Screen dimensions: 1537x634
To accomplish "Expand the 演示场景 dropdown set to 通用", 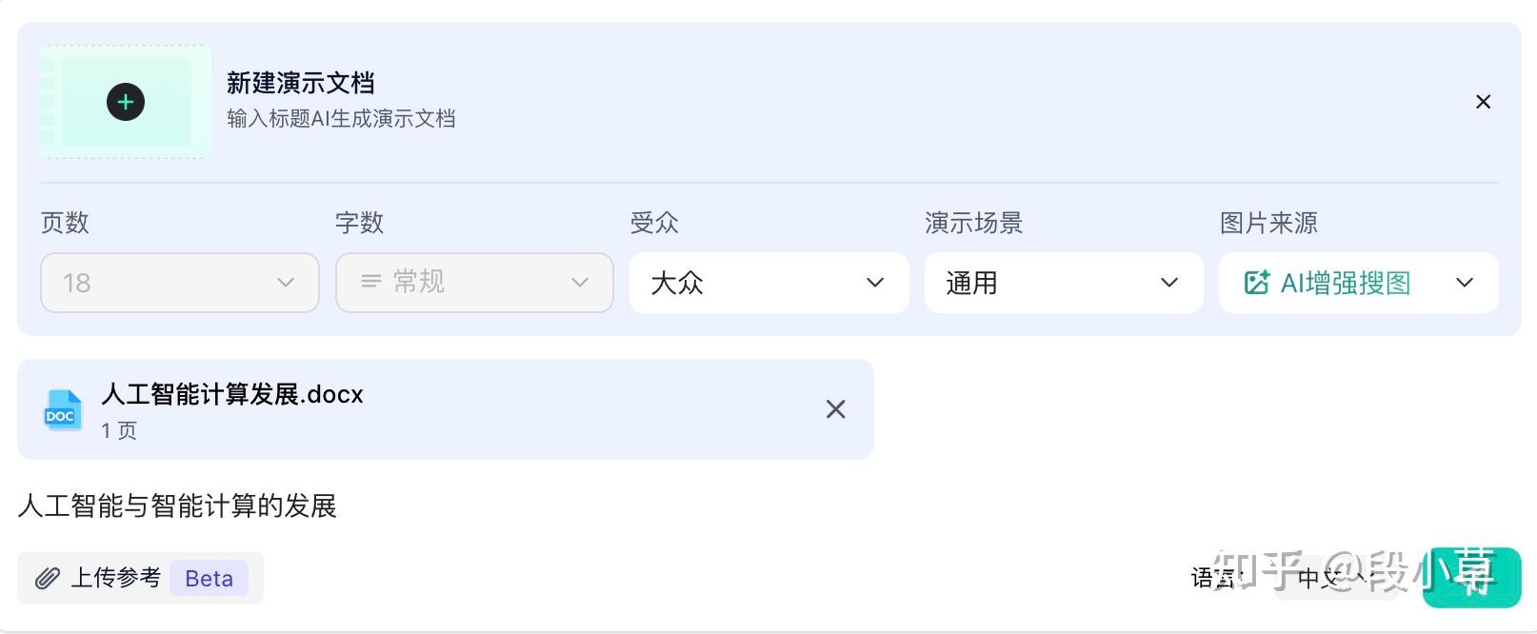I will pyautogui.click(x=1064, y=283).
